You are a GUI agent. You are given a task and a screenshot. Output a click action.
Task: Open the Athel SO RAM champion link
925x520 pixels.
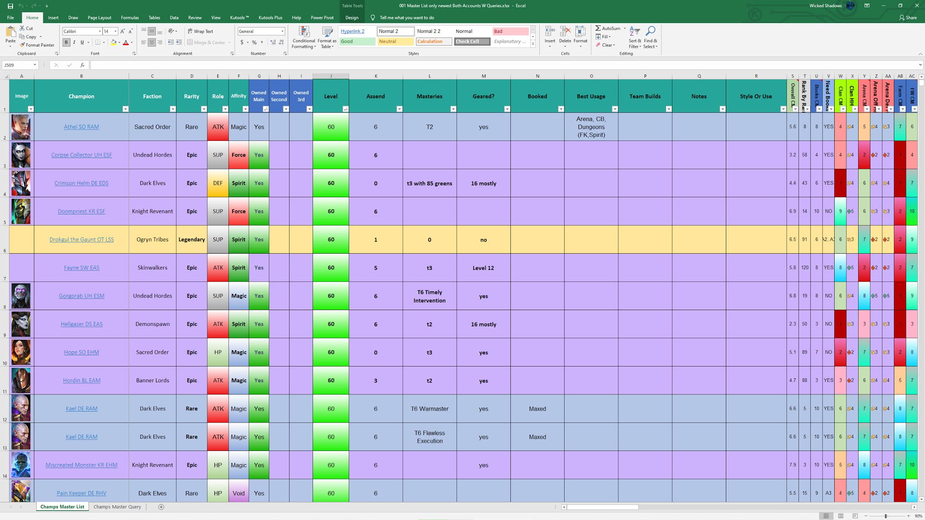coord(81,127)
